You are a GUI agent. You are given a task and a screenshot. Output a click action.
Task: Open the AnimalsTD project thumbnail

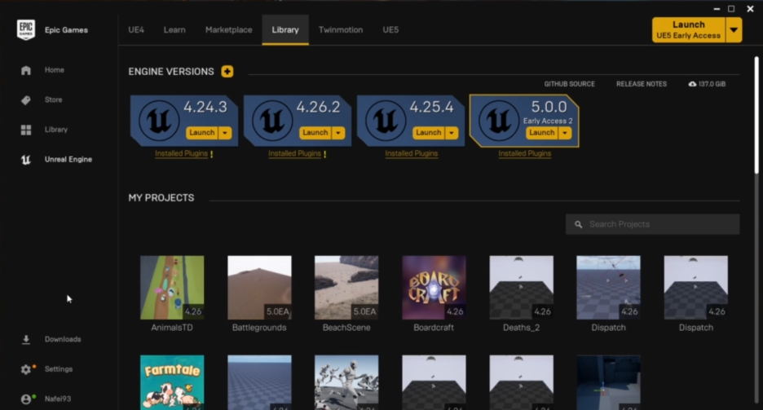coord(172,288)
